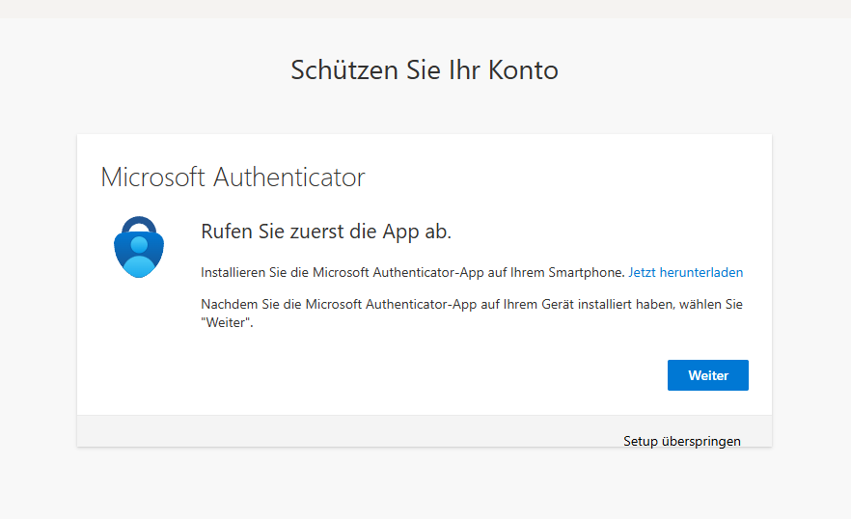Click the word Authenticator in the card title
851x519 pixels.
288,178
